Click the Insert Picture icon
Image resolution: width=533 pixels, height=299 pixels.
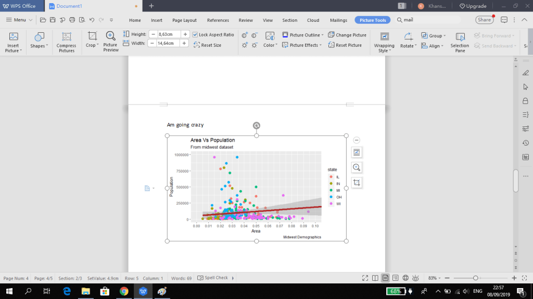14,37
